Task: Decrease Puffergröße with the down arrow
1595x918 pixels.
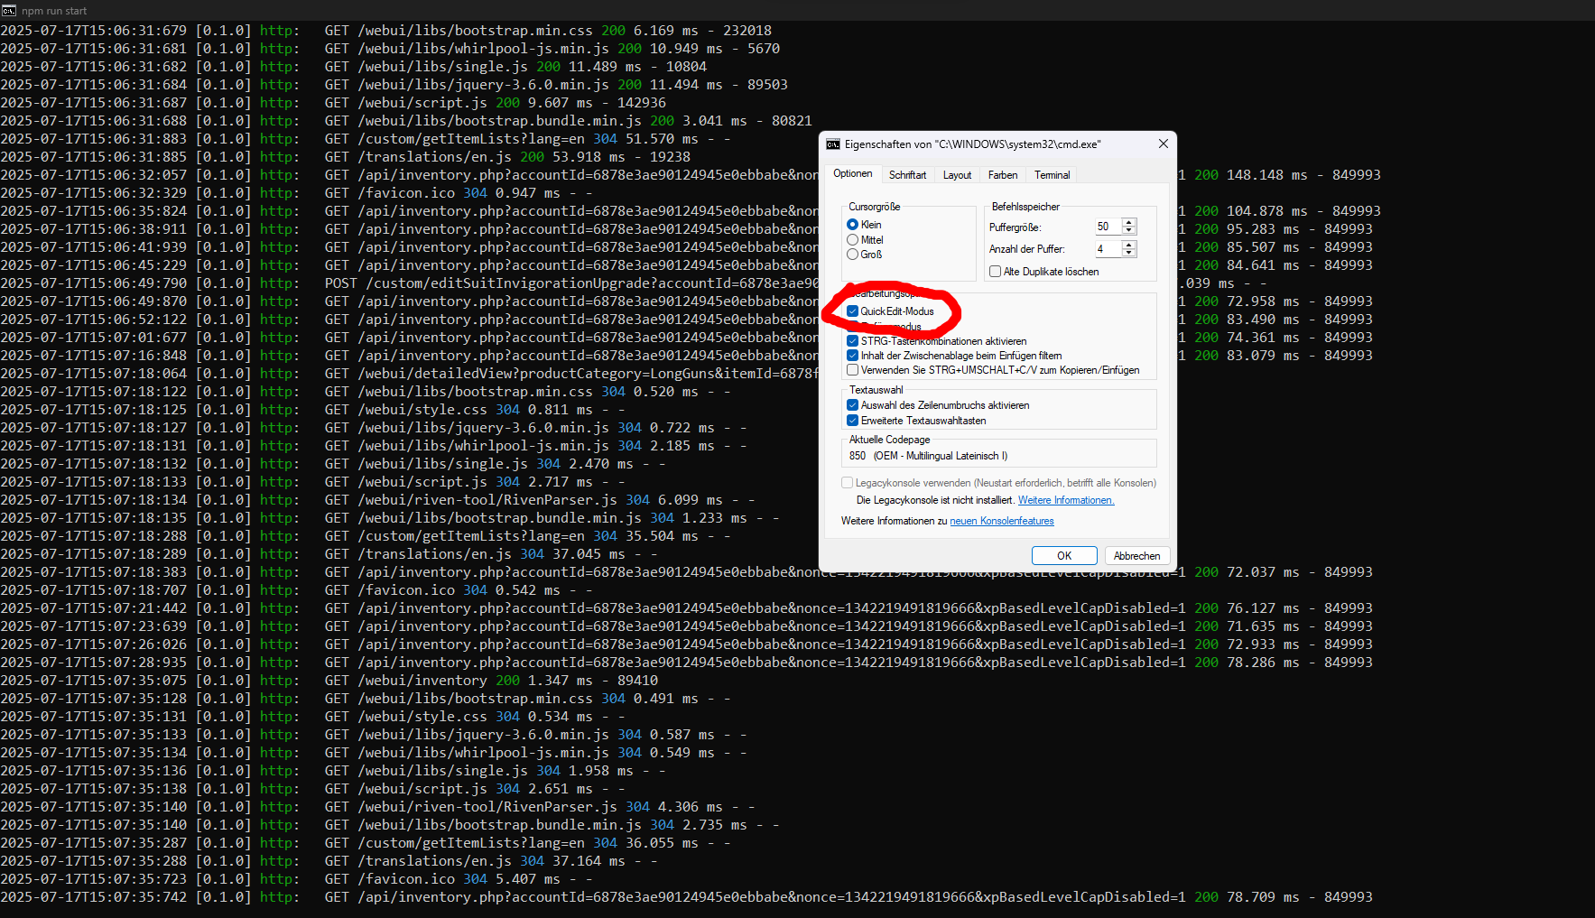Action: [x=1128, y=231]
